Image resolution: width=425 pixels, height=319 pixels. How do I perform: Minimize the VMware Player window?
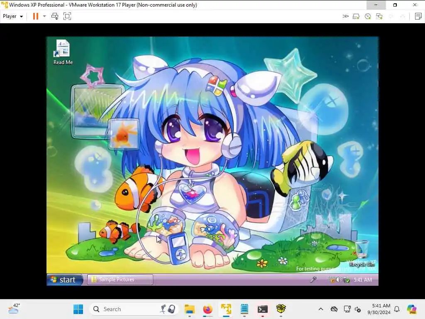(376, 5)
